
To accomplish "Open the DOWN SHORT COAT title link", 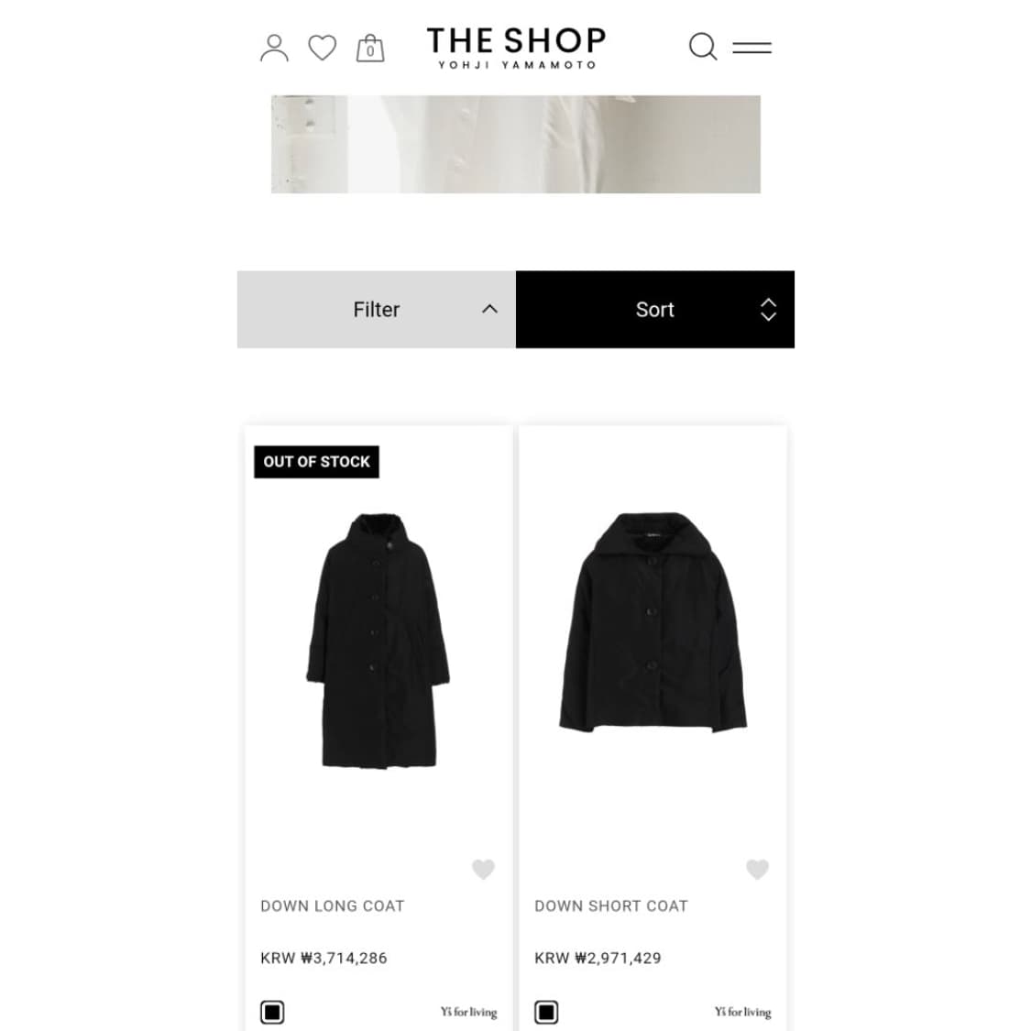I will (x=611, y=906).
